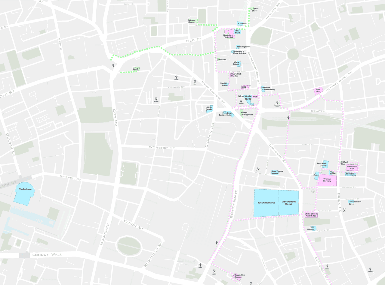Open the Rich Mix venue marker

pos(318,91)
